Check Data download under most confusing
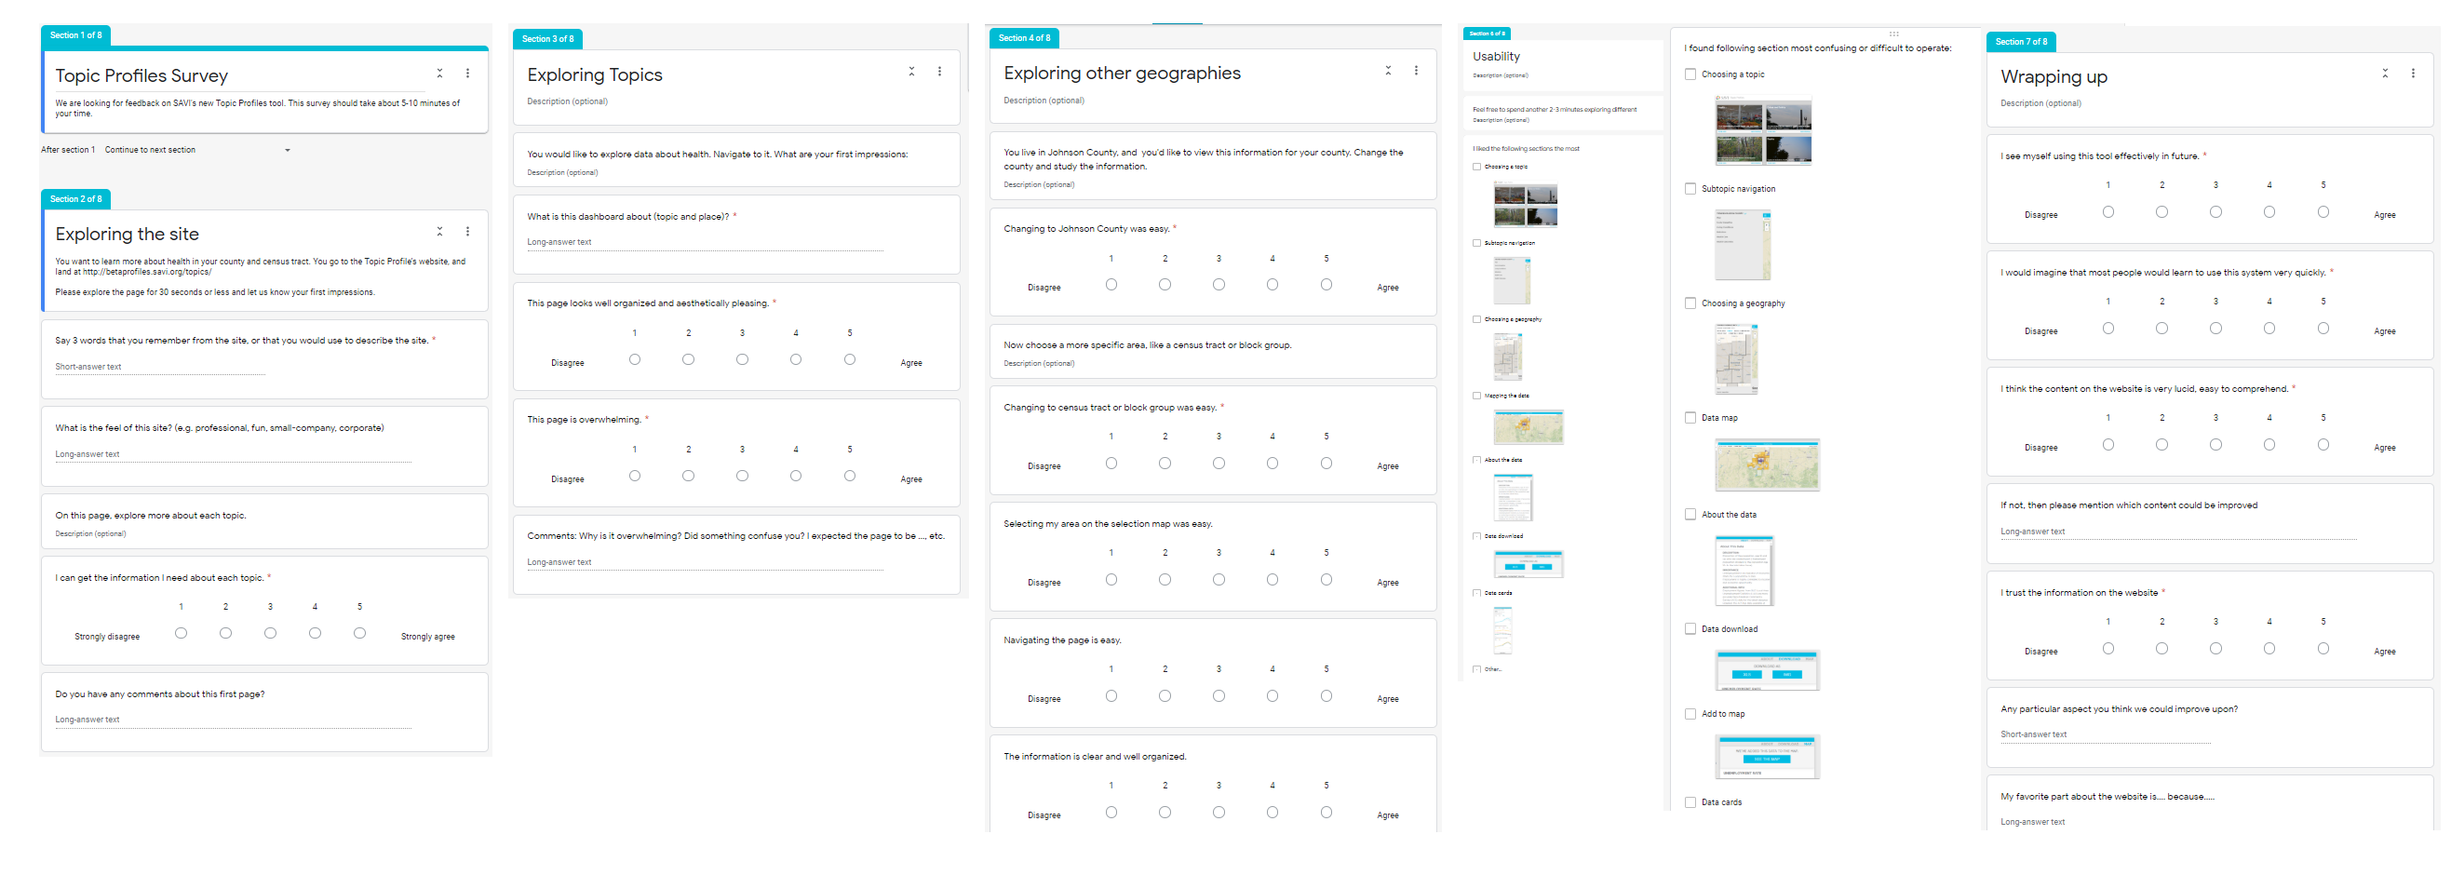 1690,628
